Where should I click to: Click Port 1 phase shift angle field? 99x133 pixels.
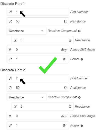click(38, 50)
